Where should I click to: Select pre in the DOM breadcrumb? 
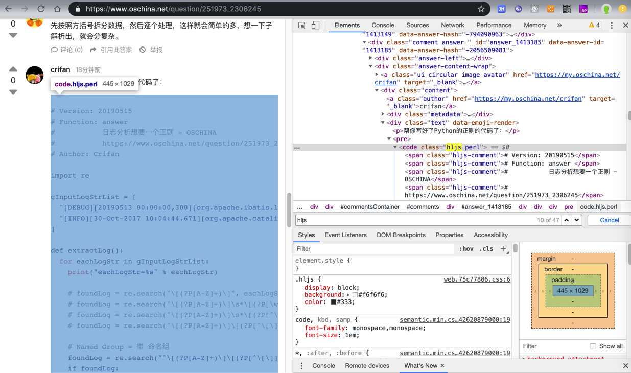(x=569, y=207)
